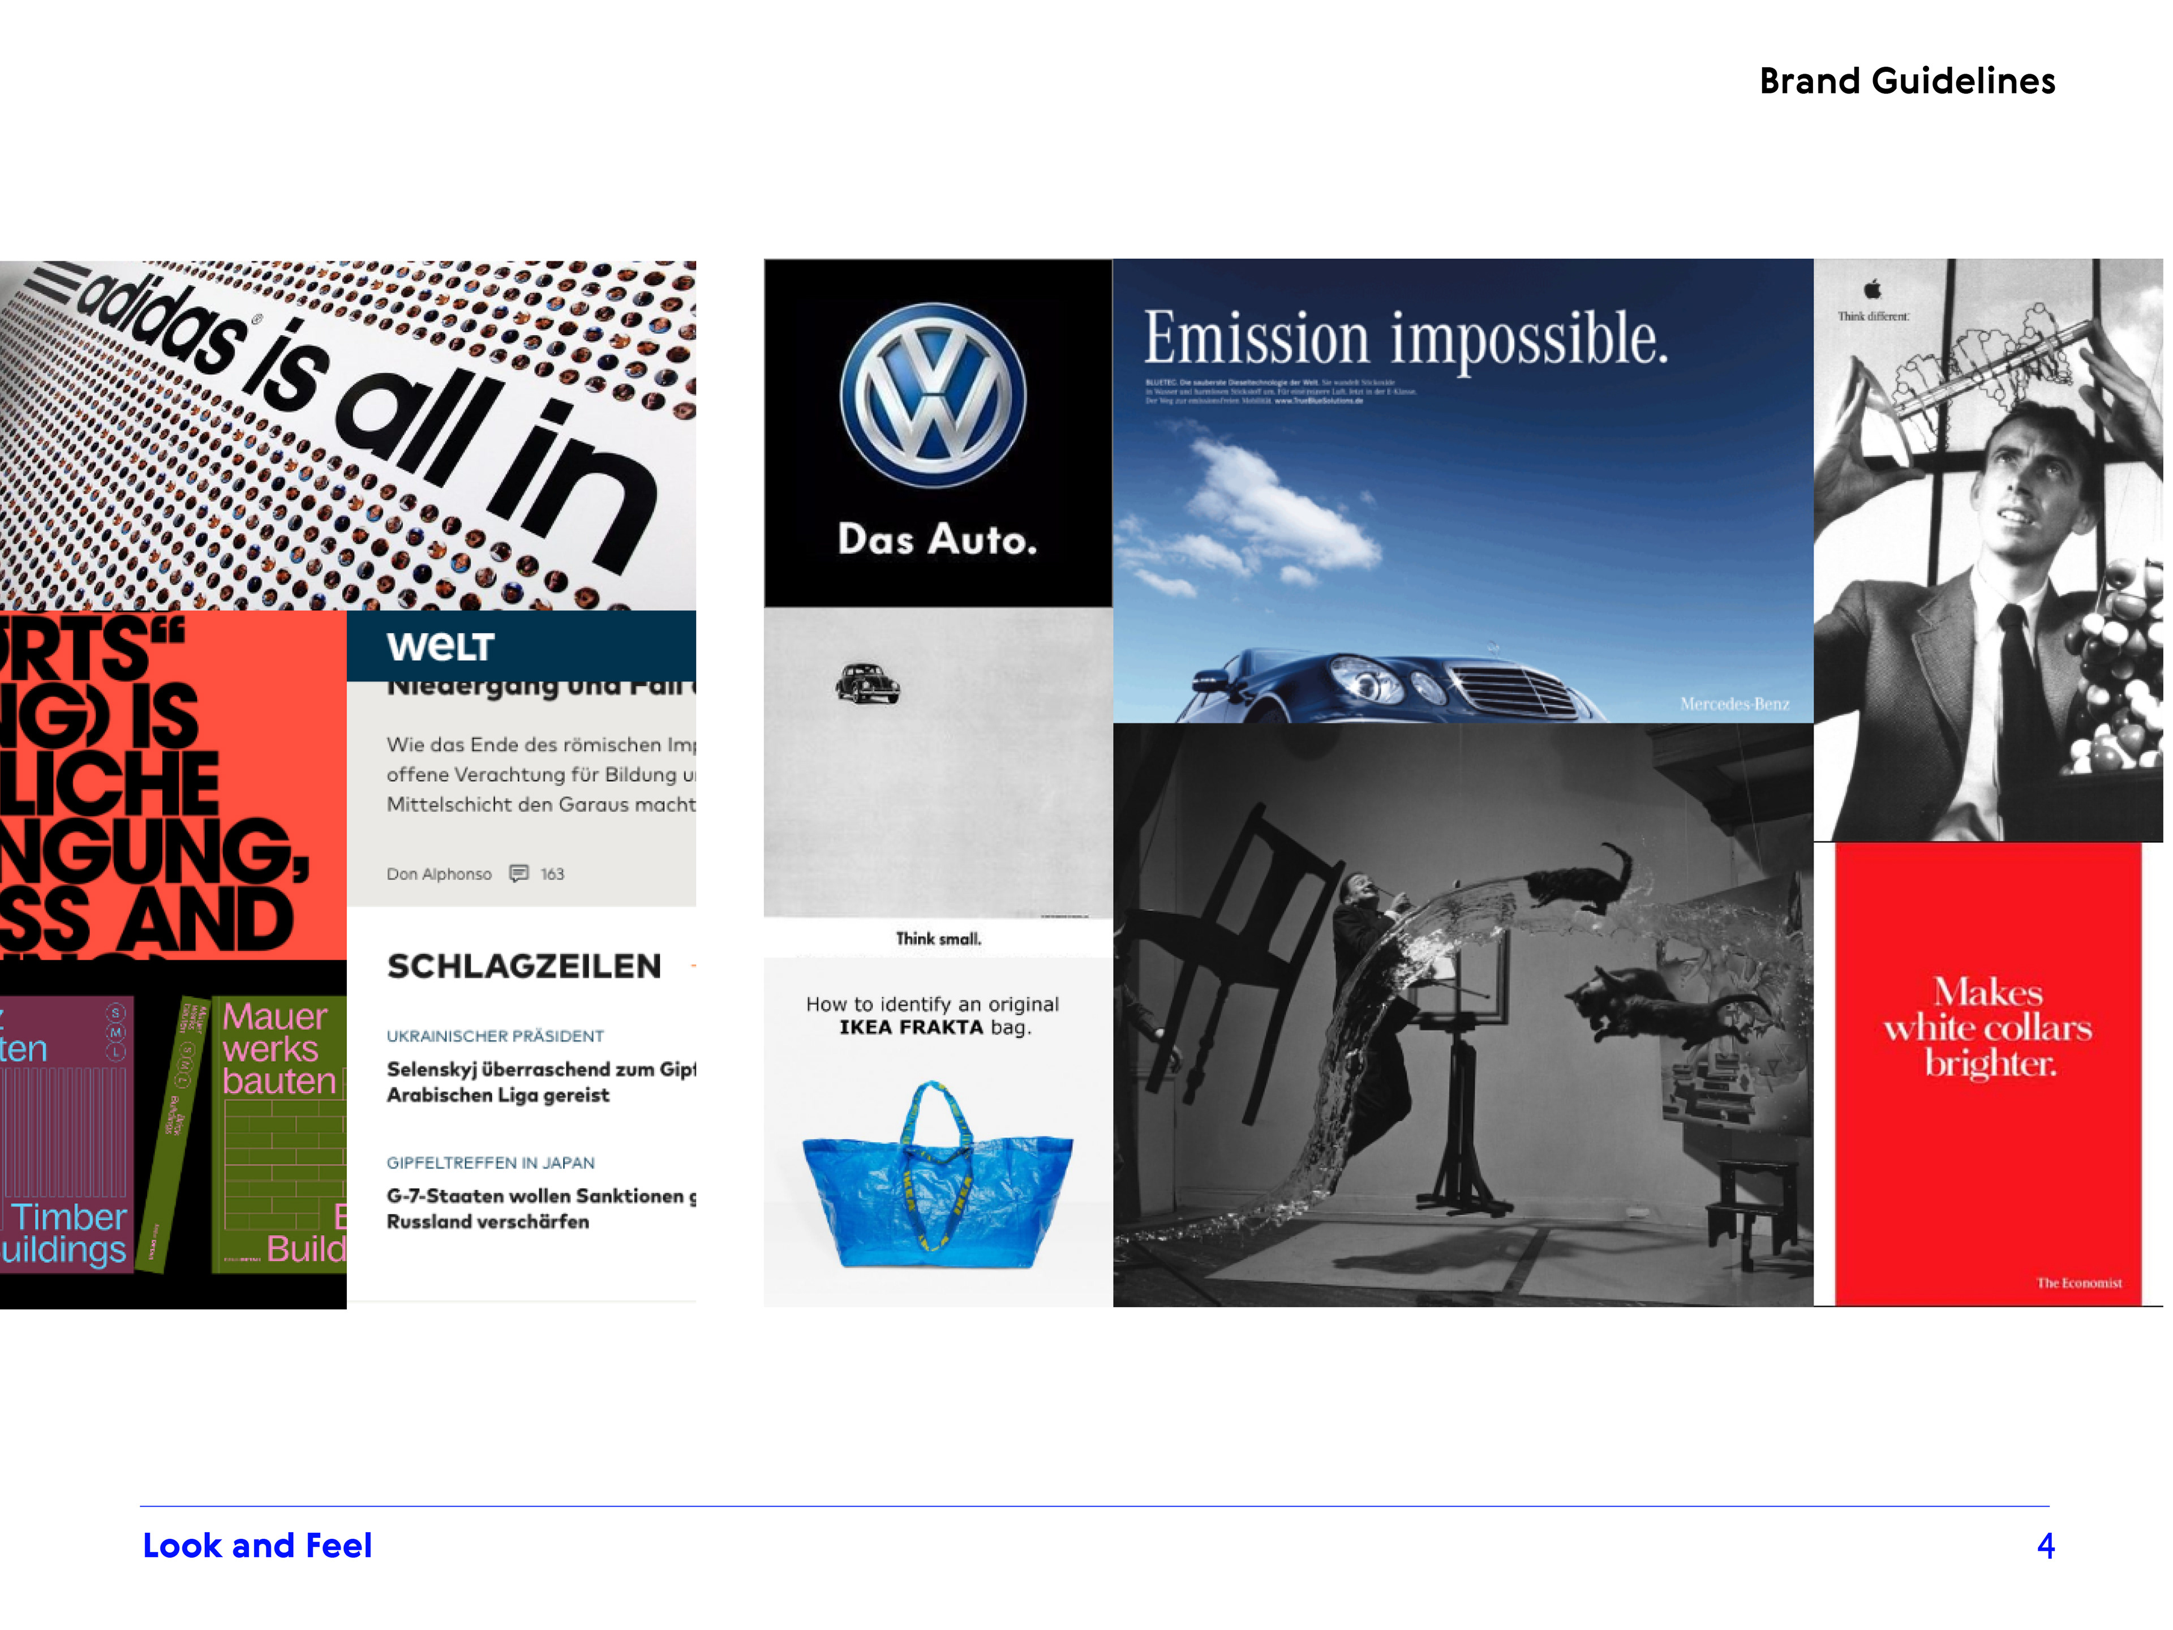This screenshot has height=1630, width=2173.
Task: Click the Brand Guidelines header title
Action: [1907, 80]
